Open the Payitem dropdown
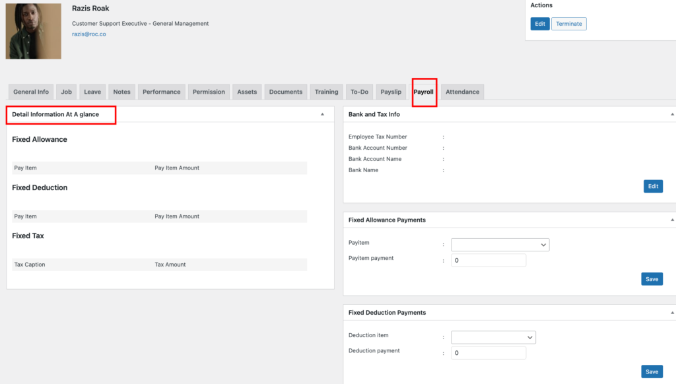This screenshot has width=676, height=384. [x=500, y=245]
